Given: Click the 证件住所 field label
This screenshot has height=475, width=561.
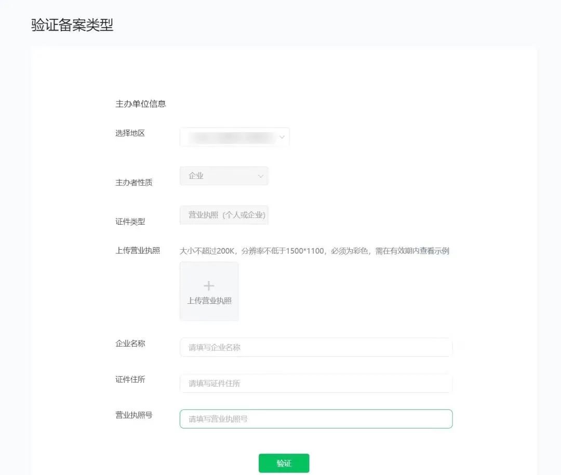Looking at the screenshot, I should (130, 379).
